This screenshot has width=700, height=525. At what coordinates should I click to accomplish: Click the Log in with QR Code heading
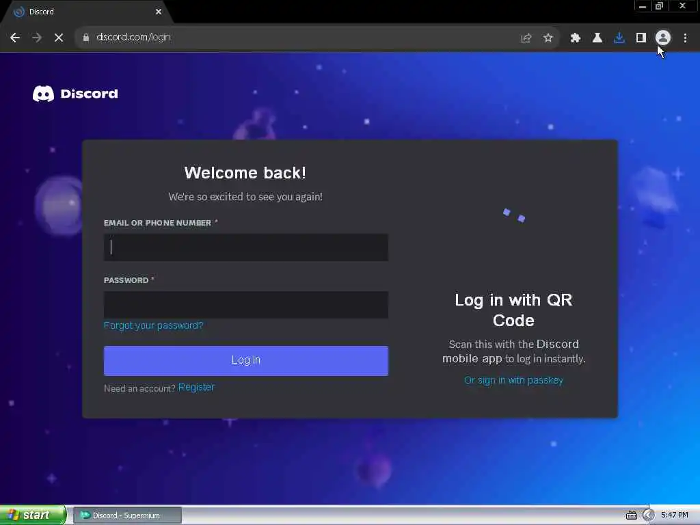[513, 310]
